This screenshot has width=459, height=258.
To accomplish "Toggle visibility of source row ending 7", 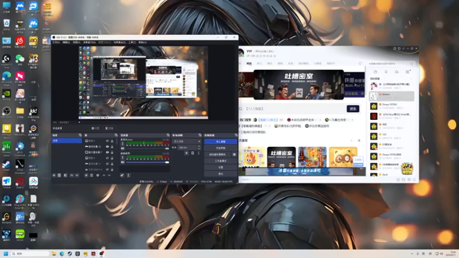I will coord(107,153).
